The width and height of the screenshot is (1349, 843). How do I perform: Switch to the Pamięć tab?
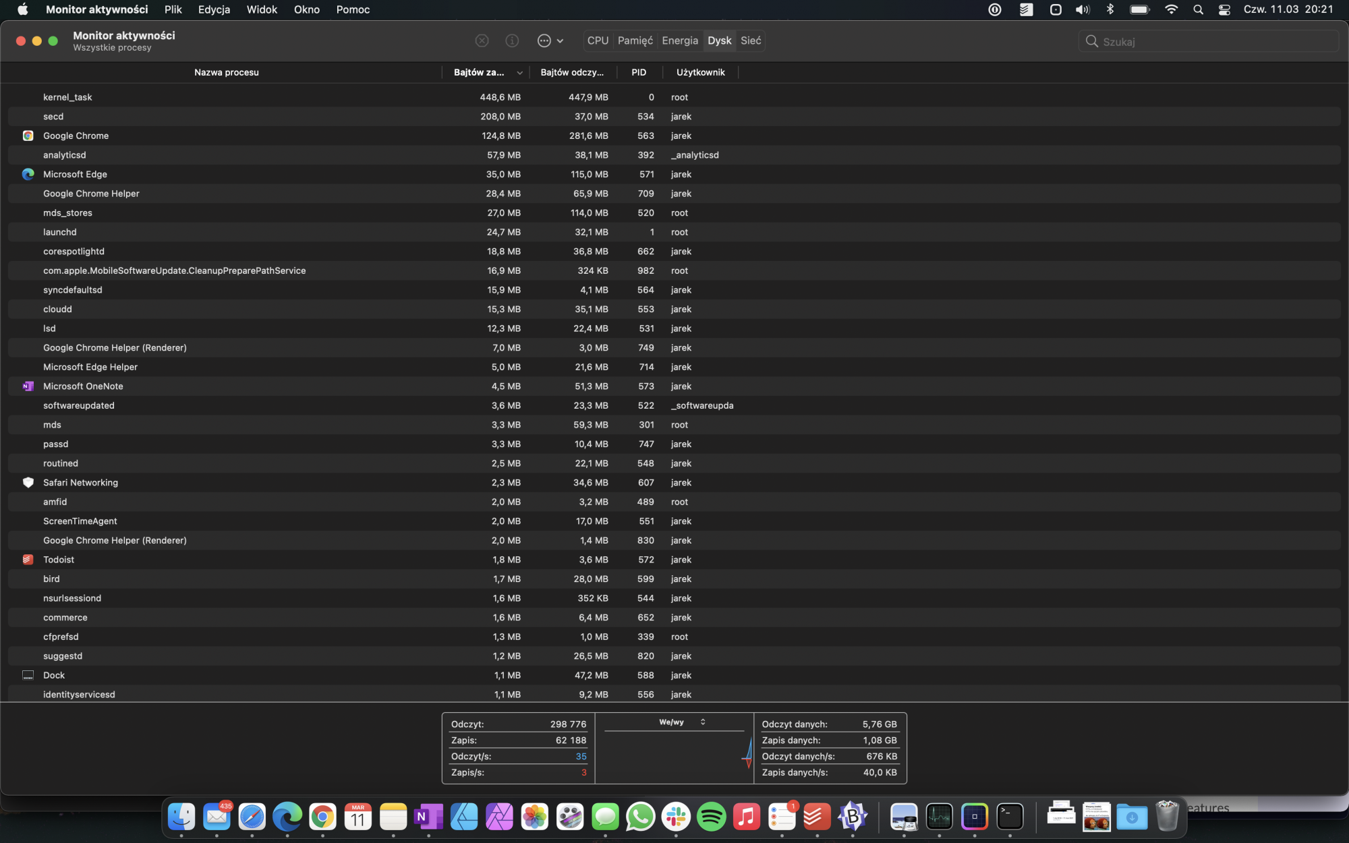point(635,40)
